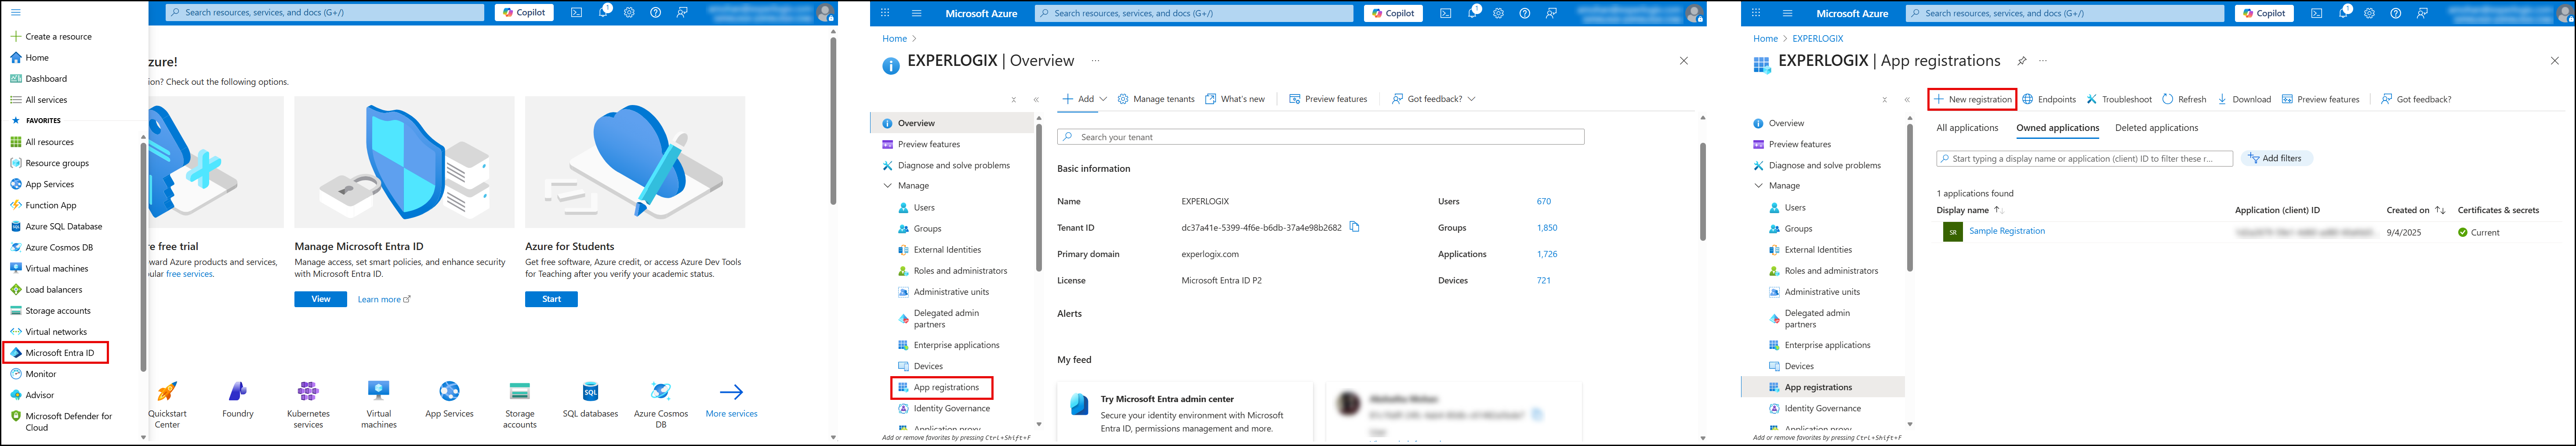Image resolution: width=2576 pixels, height=446 pixels.
Task: Open the settings gear on App registrations page header
Action: pos(2369,13)
